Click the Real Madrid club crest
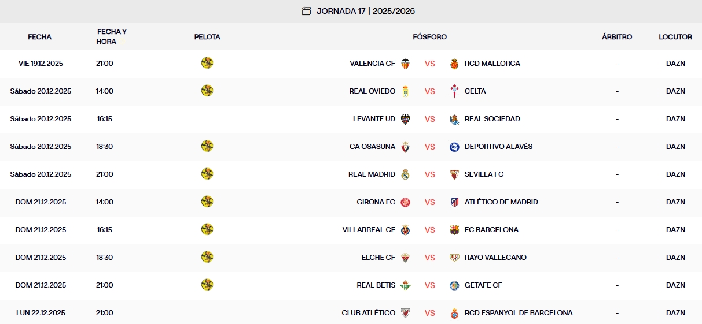Viewport: 702px width, 324px height. tap(405, 174)
